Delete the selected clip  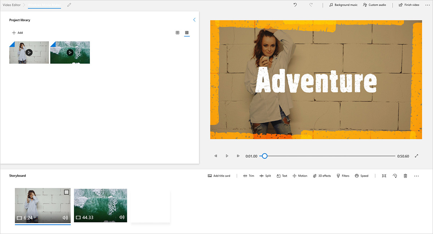[x=405, y=176]
